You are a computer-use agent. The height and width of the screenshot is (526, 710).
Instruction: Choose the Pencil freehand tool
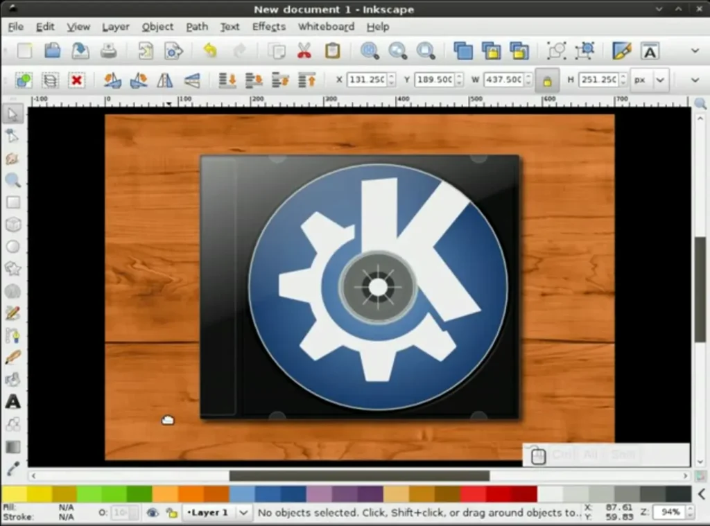coord(12,313)
